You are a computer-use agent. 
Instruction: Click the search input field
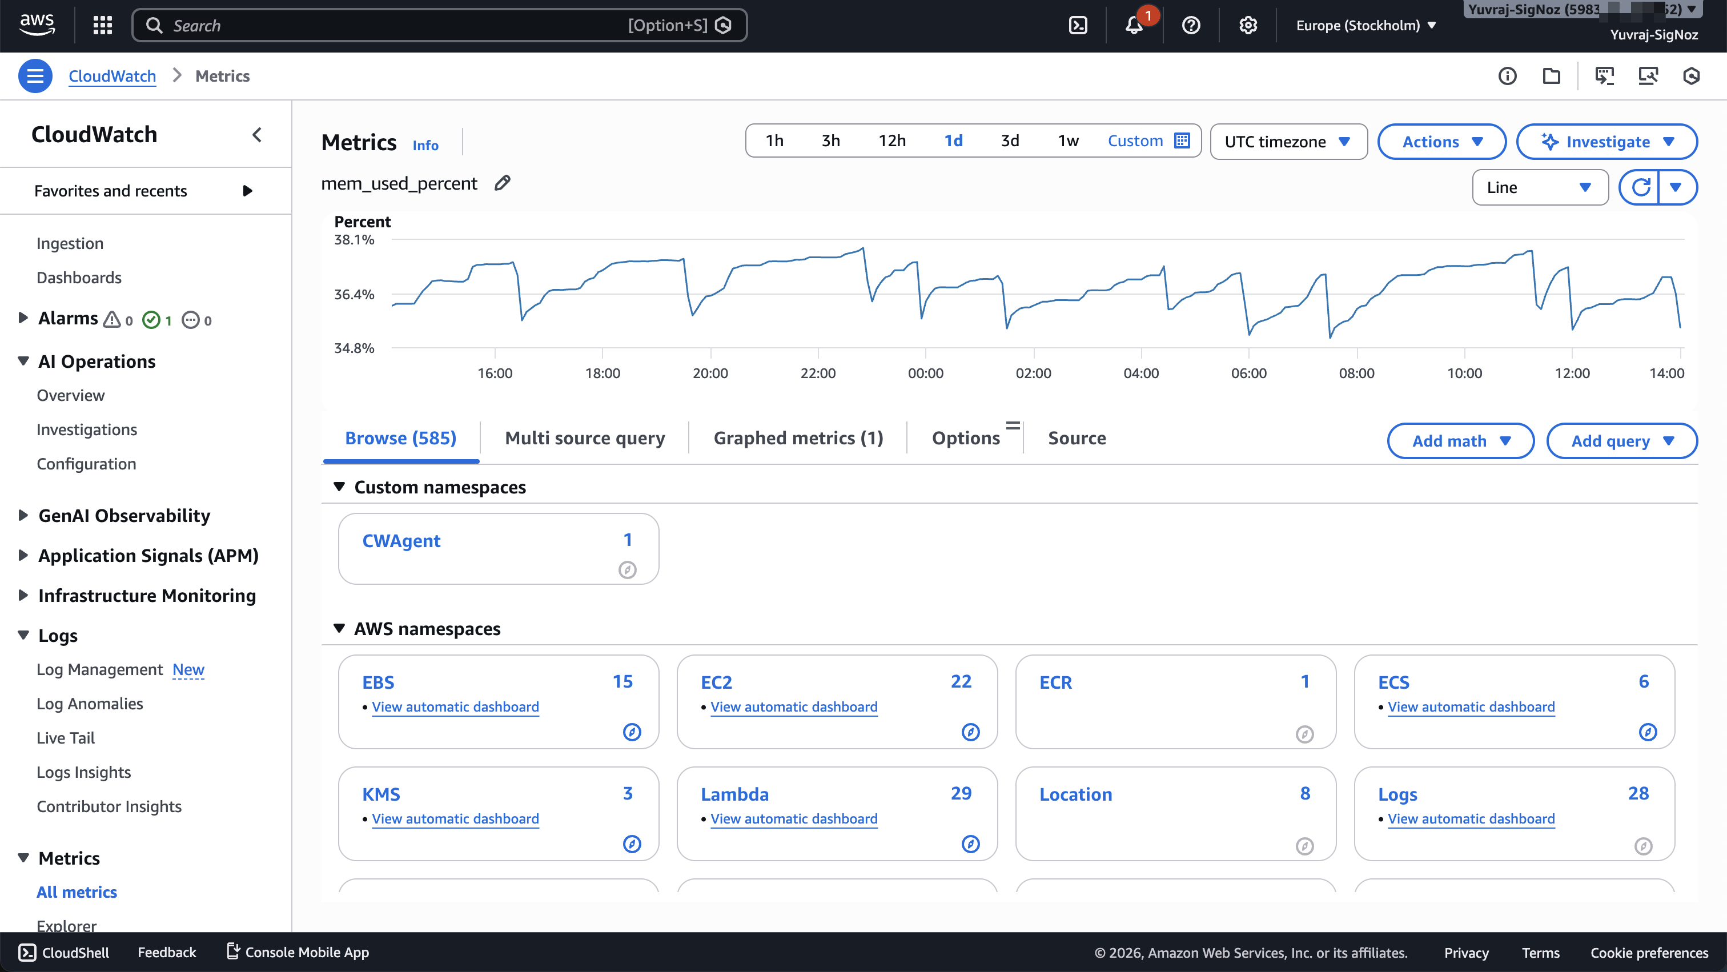point(402,25)
